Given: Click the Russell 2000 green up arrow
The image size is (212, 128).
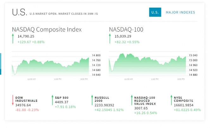Looking at the screenshot, I should (92, 100).
